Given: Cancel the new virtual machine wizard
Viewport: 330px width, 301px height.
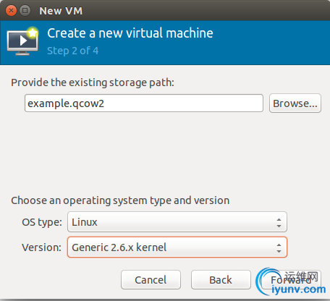Looking at the screenshot, I should [151, 280].
